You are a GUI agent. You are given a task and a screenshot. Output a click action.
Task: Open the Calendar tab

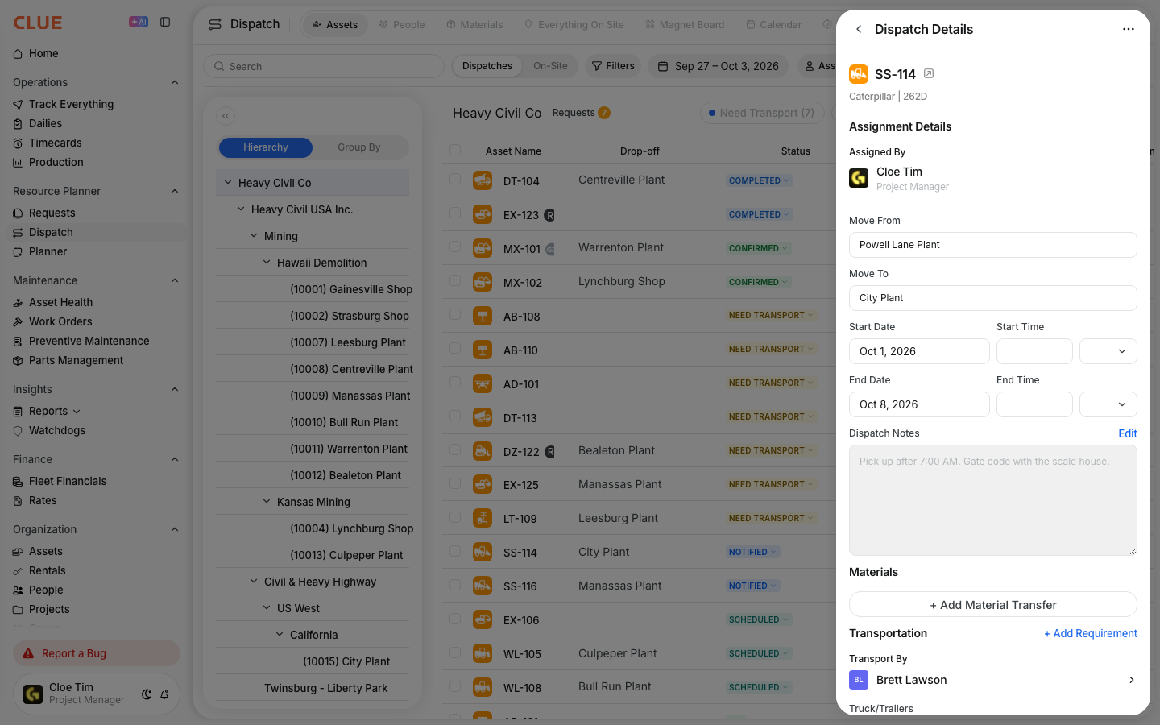tap(773, 25)
